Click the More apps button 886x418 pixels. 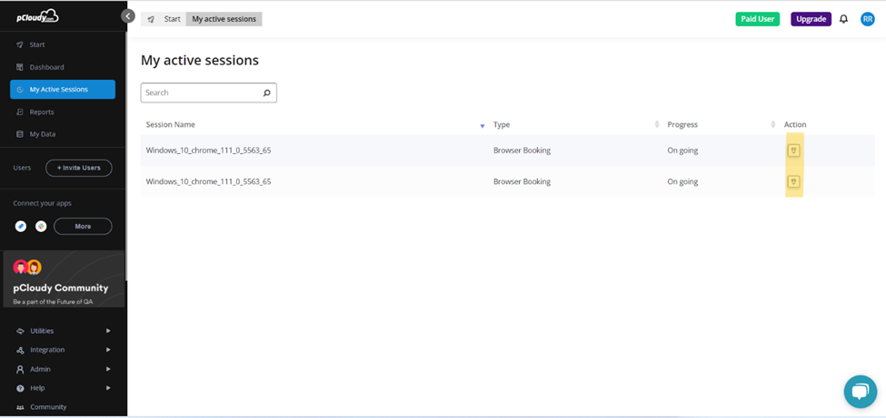point(83,226)
